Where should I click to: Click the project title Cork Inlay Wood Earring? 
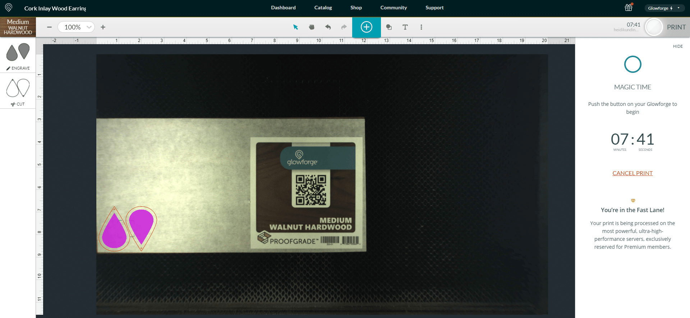tap(55, 8)
